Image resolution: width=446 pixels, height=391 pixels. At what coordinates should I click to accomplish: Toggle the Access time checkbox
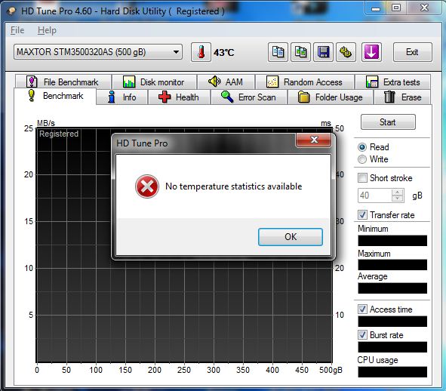pyautogui.click(x=362, y=309)
